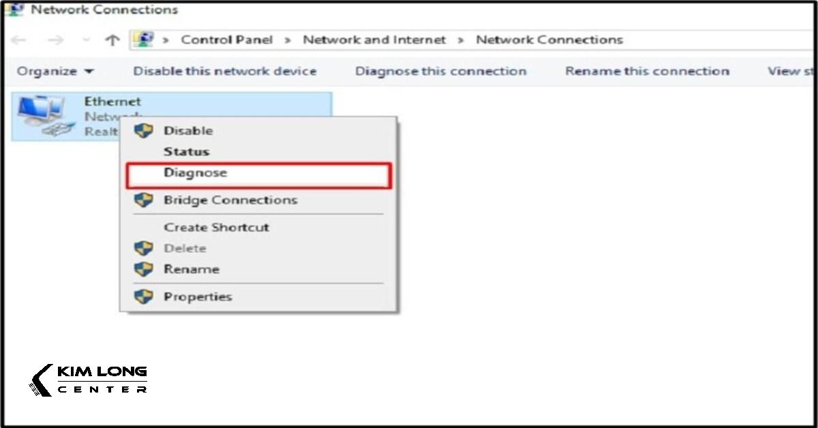
Task: Click Disable this network device
Action: [x=225, y=72]
